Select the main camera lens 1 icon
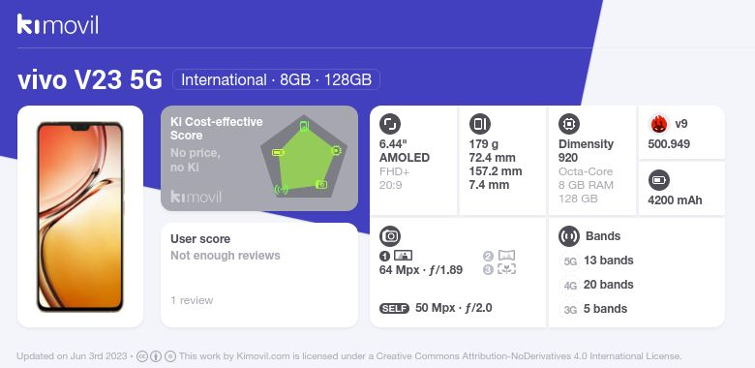 pos(396,256)
